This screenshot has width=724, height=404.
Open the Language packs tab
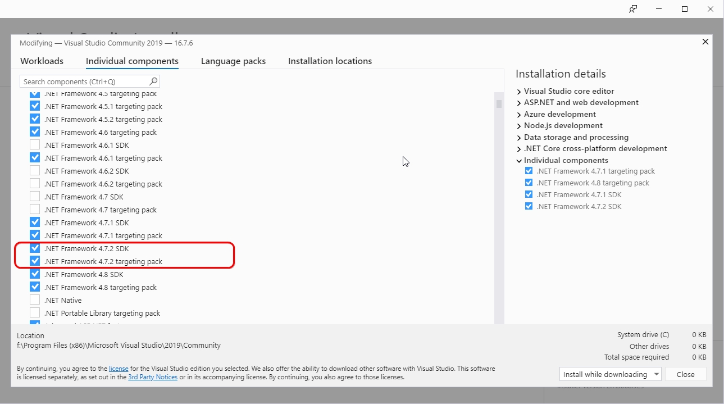pyautogui.click(x=233, y=61)
